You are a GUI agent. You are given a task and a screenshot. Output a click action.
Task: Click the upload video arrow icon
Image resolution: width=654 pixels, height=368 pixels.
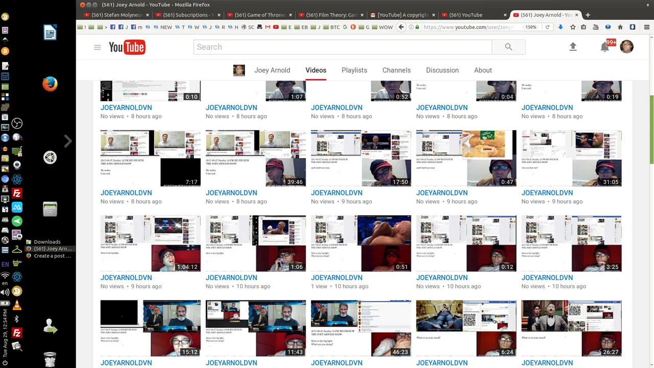point(573,47)
